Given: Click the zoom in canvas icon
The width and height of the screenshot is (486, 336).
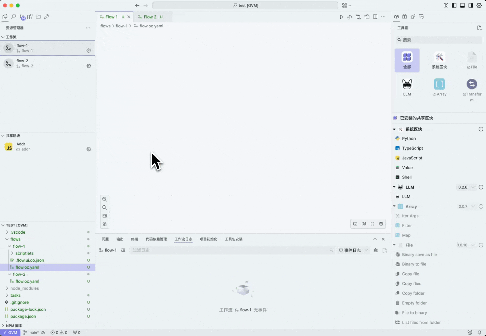Looking at the screenshot, I should 105,199.
